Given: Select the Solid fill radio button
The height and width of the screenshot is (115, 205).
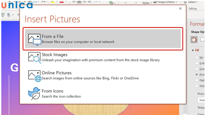Looking at the screenshot, I should tap(197, 63).
